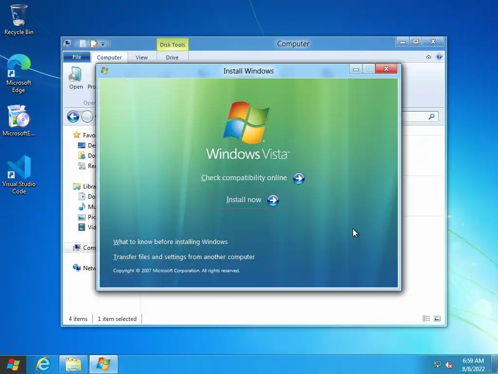Minimize the Install Windows dialog
This screenshot has height=374, width=498.
coord(356,69)
